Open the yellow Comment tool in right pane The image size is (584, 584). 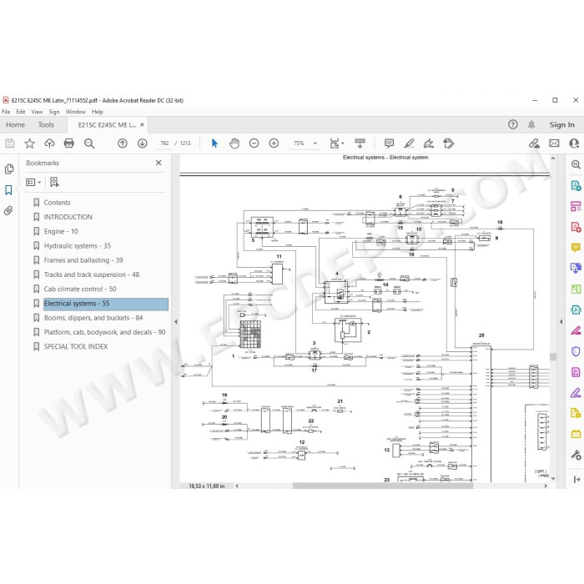(576, 248)
